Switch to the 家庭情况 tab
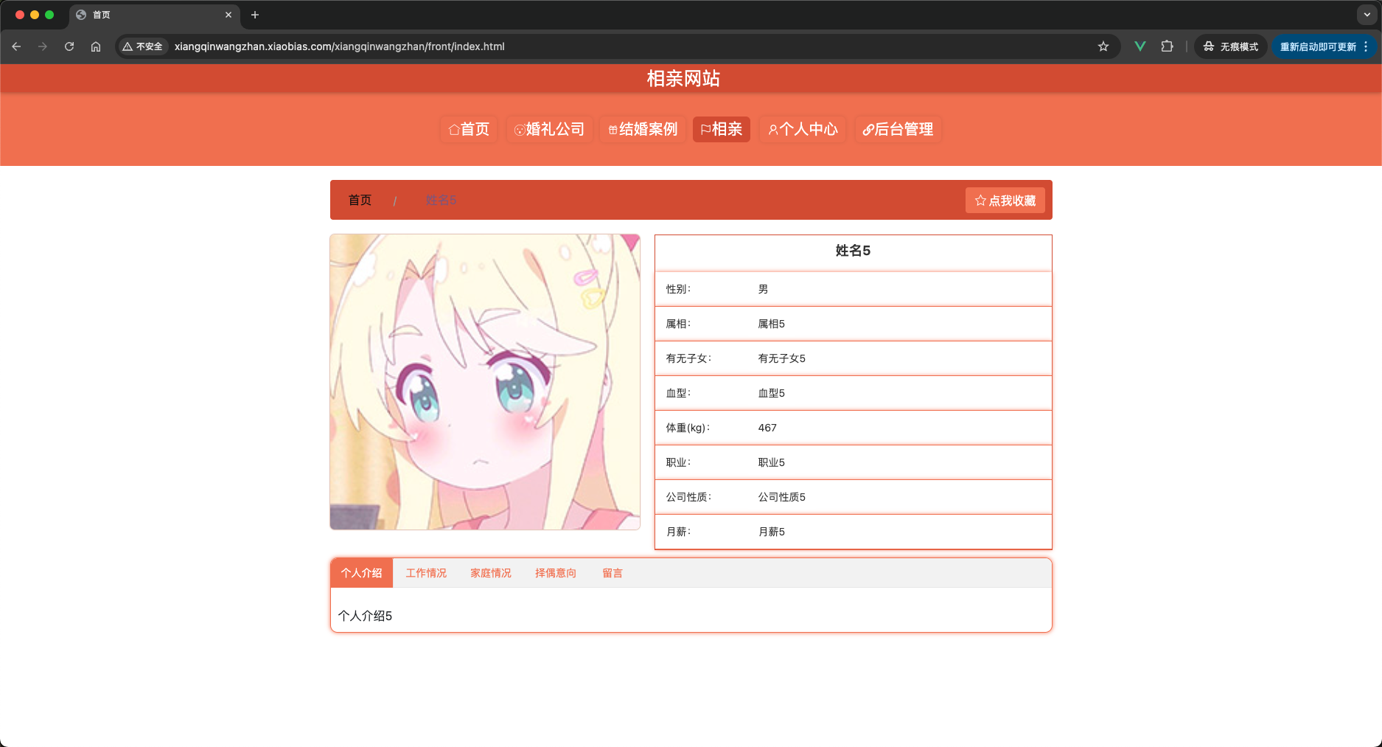Image resolution: width=1382 pixels, height=747 pixels. coord(491,573)
